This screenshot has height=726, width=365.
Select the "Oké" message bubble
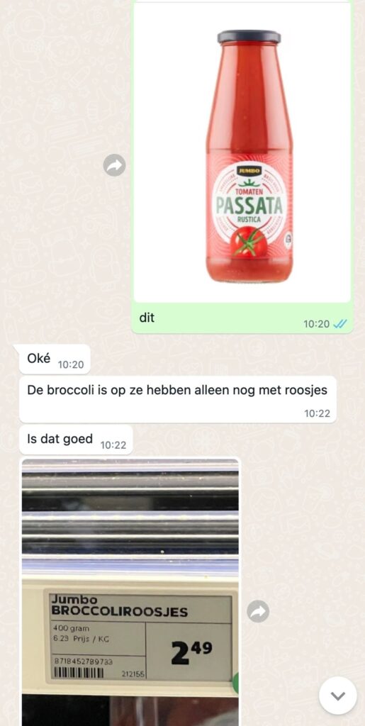pyautogui.click(x=55, y=359)
